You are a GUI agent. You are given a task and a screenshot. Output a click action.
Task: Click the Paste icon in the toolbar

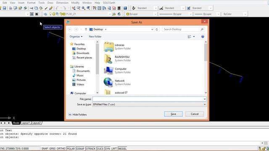point(41,8)
